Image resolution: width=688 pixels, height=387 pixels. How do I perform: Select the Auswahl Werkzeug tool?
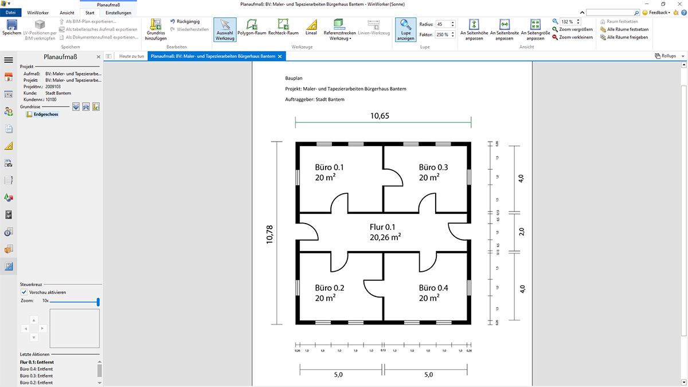225,29
